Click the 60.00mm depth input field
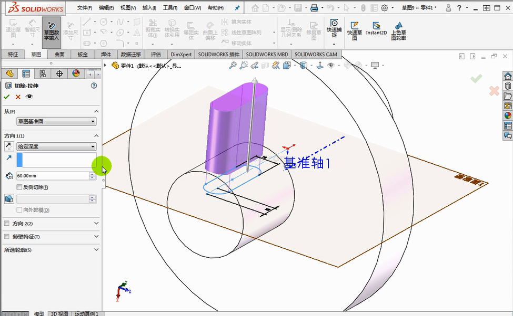This screenshot has width=513, height=316. point(53,176)
